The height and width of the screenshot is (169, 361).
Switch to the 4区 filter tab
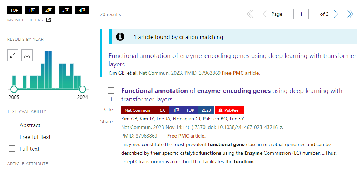click(82, 10)
